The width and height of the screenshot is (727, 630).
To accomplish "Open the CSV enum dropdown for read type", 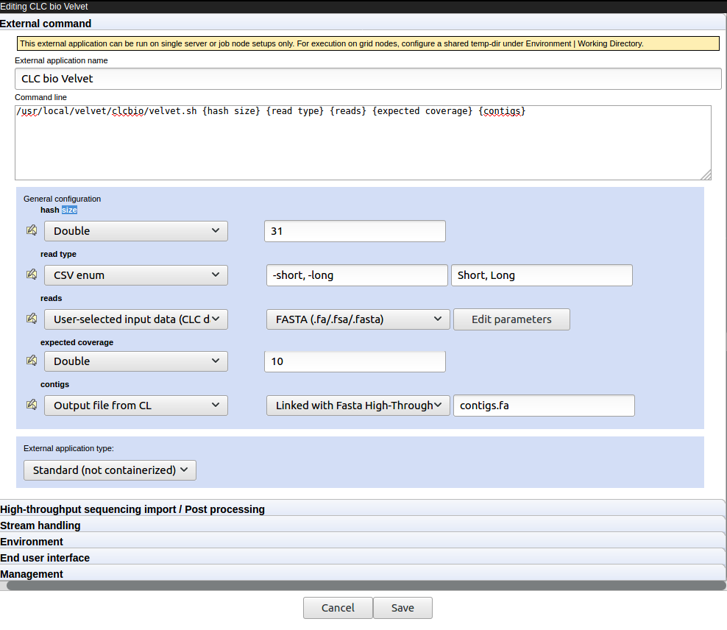I will pos(135,275).
